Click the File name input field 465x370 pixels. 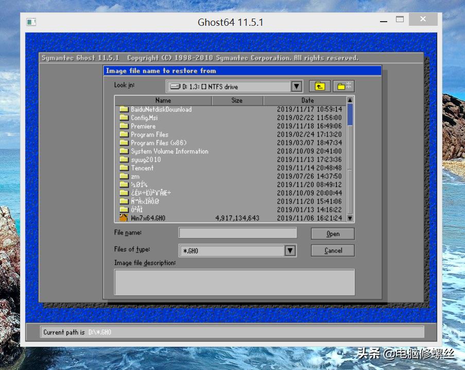(x=237, y=233)
